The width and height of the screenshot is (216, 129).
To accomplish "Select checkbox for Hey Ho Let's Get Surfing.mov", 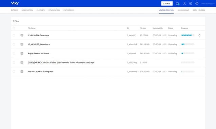I will click(14, 72).
